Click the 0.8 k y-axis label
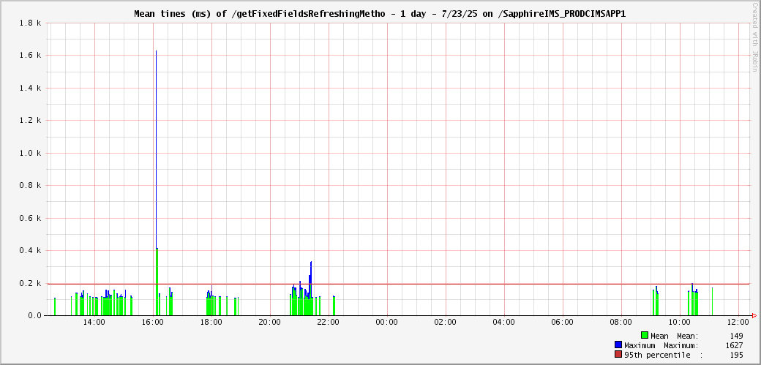The image size is (761, 365). (x=30, y=185)
